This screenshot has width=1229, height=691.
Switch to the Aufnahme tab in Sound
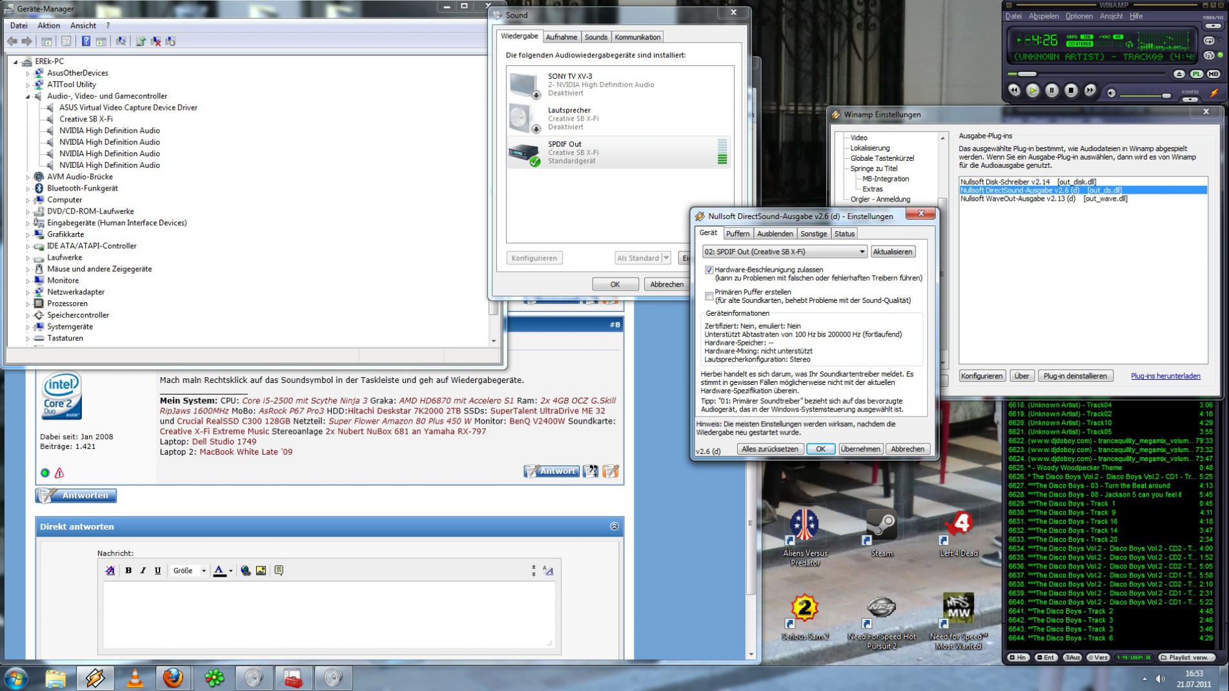click(x=562, y=37)
